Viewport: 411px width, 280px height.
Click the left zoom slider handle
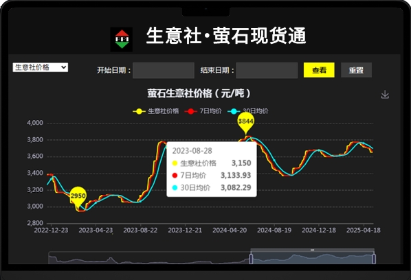coord(251,259)
